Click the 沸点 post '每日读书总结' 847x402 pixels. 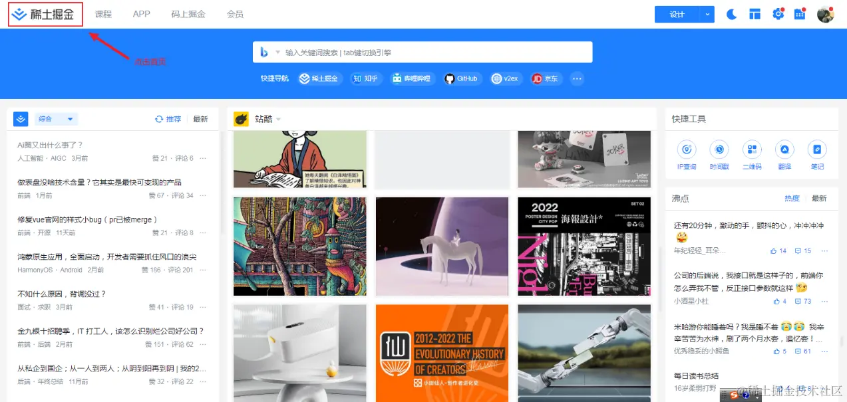[696, 376]
